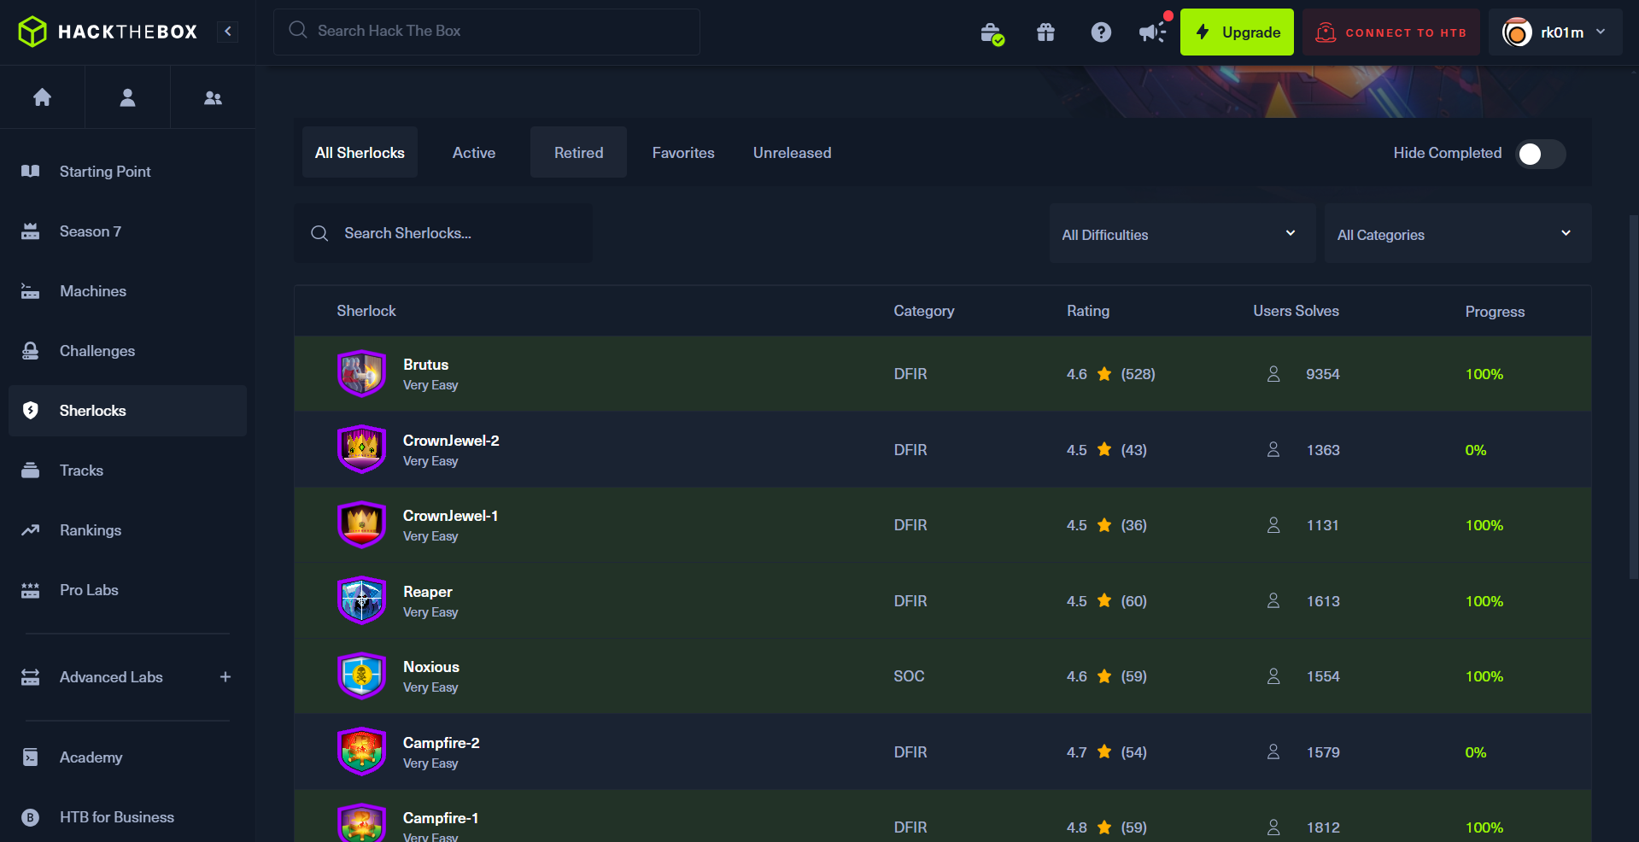Click the Campfire-2 badge image

click(361, 751)
